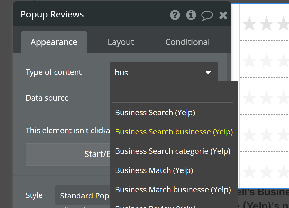Viewport: 289px width, 208px height.
Task: Open the Style dropdown showing Standard Popup
Action: click(83, 196)
